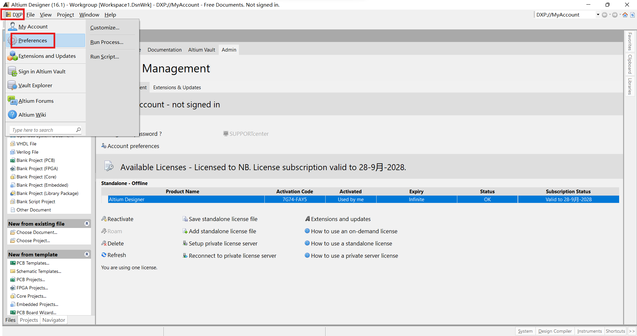Choose Run Process... entry
The width and height of the screenshot is (637, 336).
[x=107, y=42]
